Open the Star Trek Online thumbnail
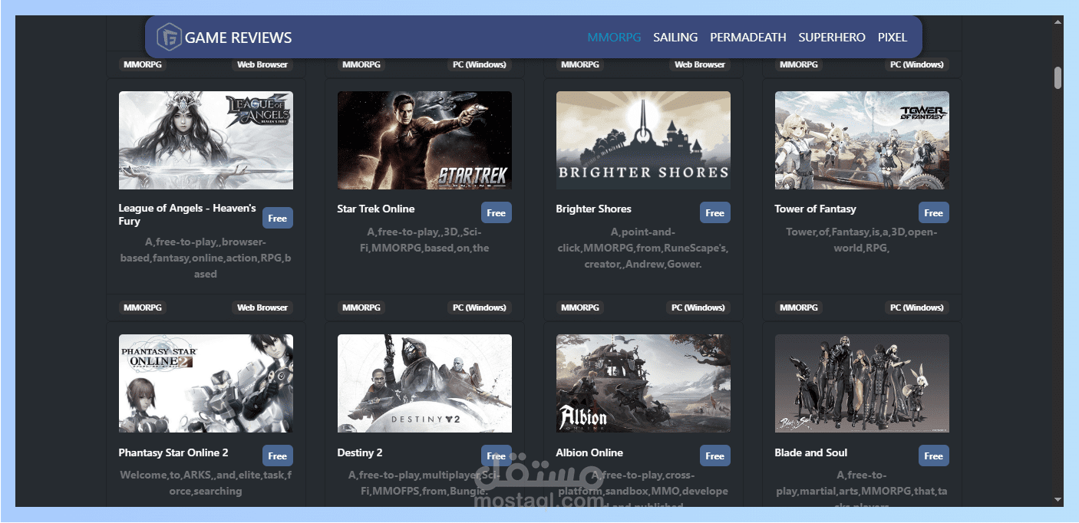Screen dimensions: 1079x523 [424, 140]
